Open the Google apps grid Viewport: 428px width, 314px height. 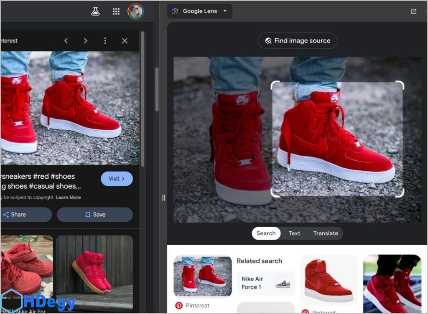(116, 12)
